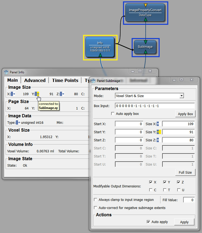Click the Box Input text field

point(155,106)
